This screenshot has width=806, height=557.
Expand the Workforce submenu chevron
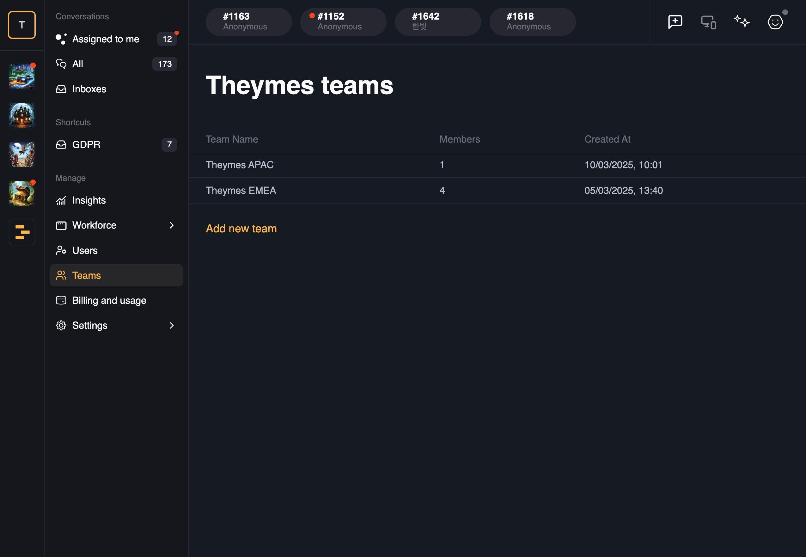coord(171,225)
